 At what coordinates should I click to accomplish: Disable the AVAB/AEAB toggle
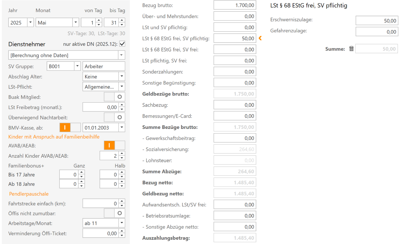point(115,145)
